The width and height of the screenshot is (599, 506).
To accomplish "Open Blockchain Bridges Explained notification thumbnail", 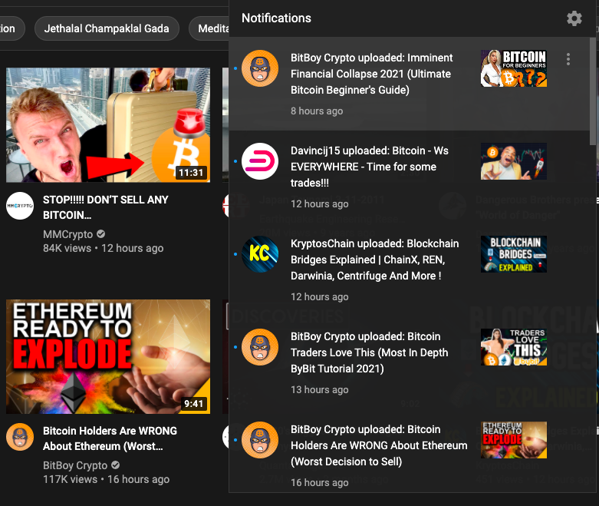I will coord(513,254).
